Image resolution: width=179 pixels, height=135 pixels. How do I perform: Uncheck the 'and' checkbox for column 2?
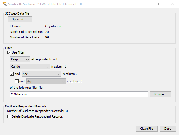pos(12,74)
